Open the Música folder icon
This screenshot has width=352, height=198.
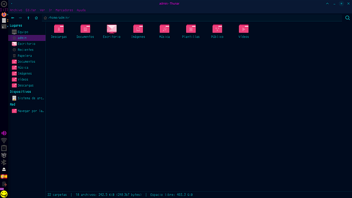[x=165, y=29]
